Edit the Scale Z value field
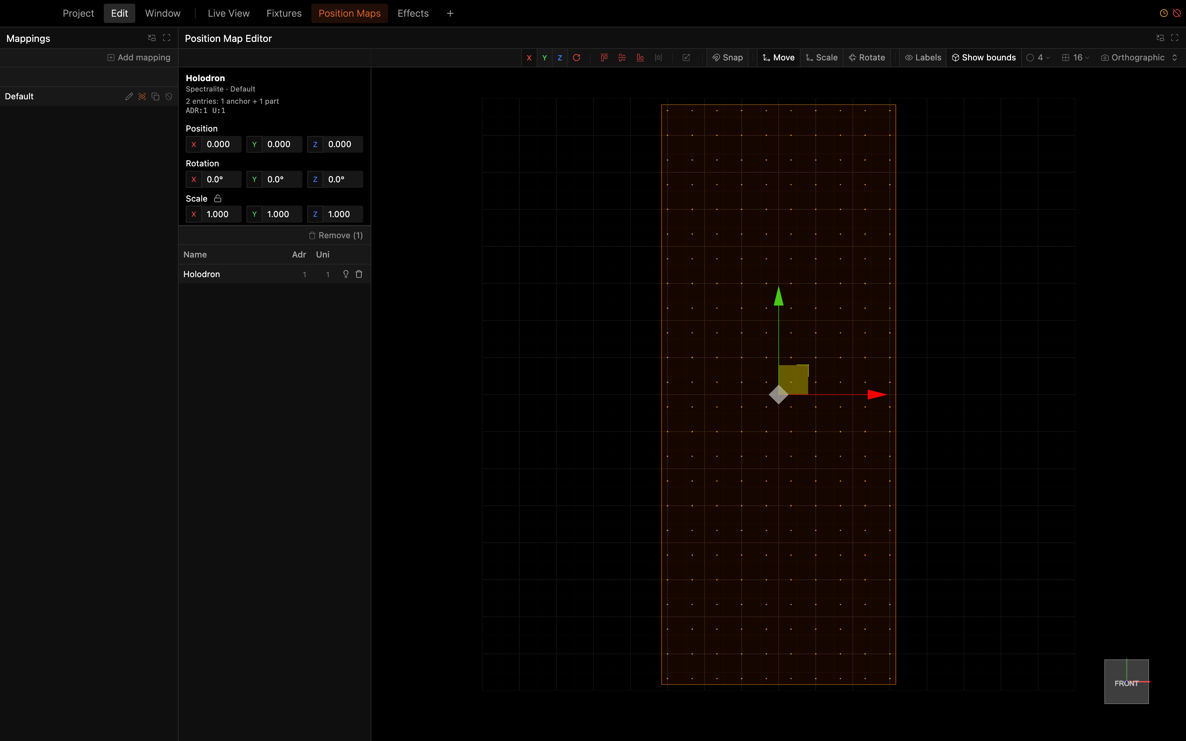The height and width of the screenshot is (741, 1186). point(335,214)
